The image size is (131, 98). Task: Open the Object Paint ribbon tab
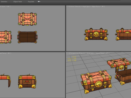click(17, 2)
